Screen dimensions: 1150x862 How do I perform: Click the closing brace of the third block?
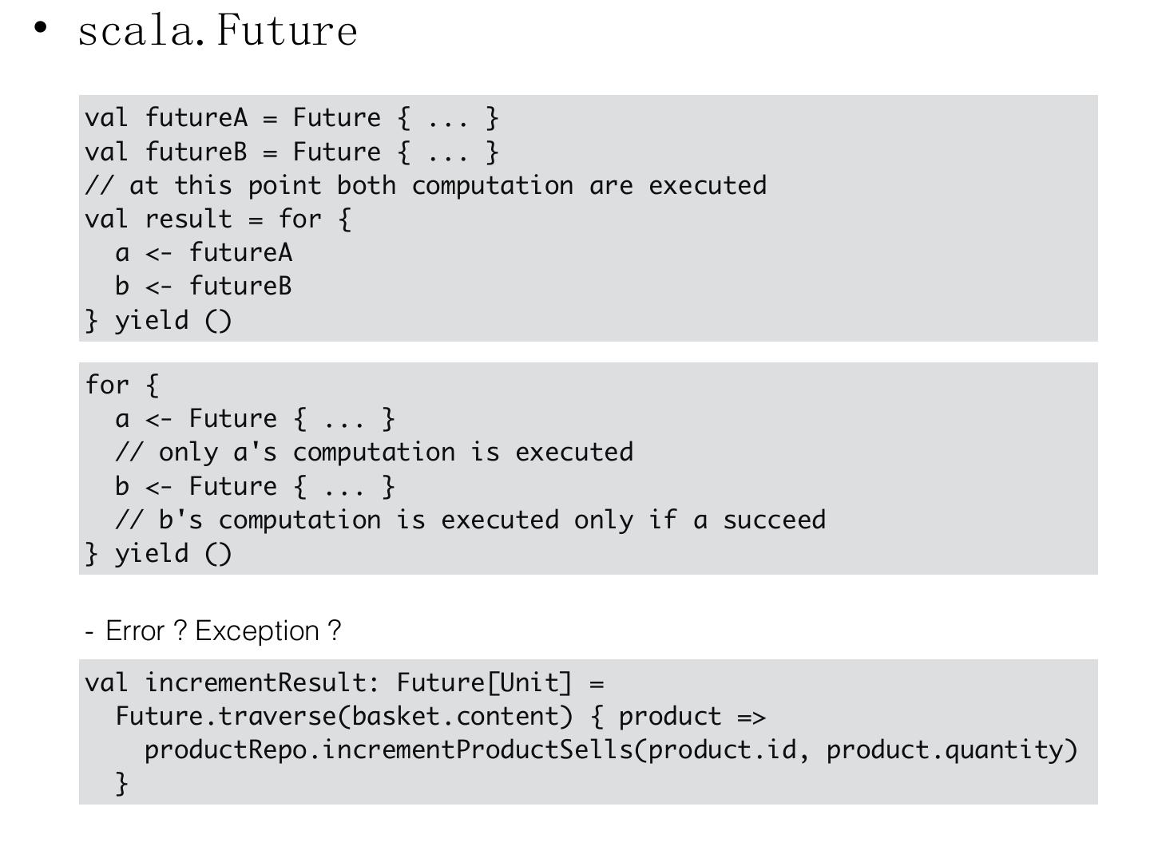(121, 783)
